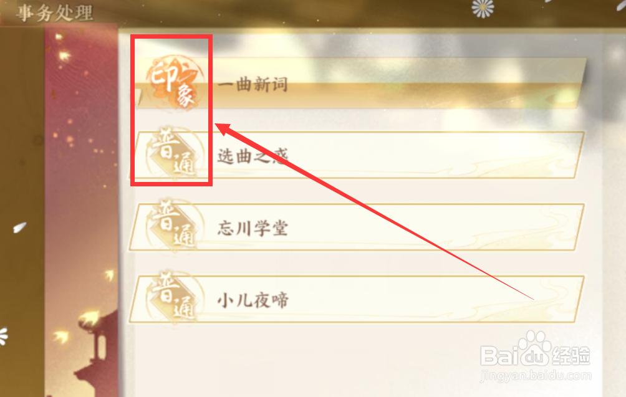
Task: Click the 事务处理 header title
Action: 55,13
